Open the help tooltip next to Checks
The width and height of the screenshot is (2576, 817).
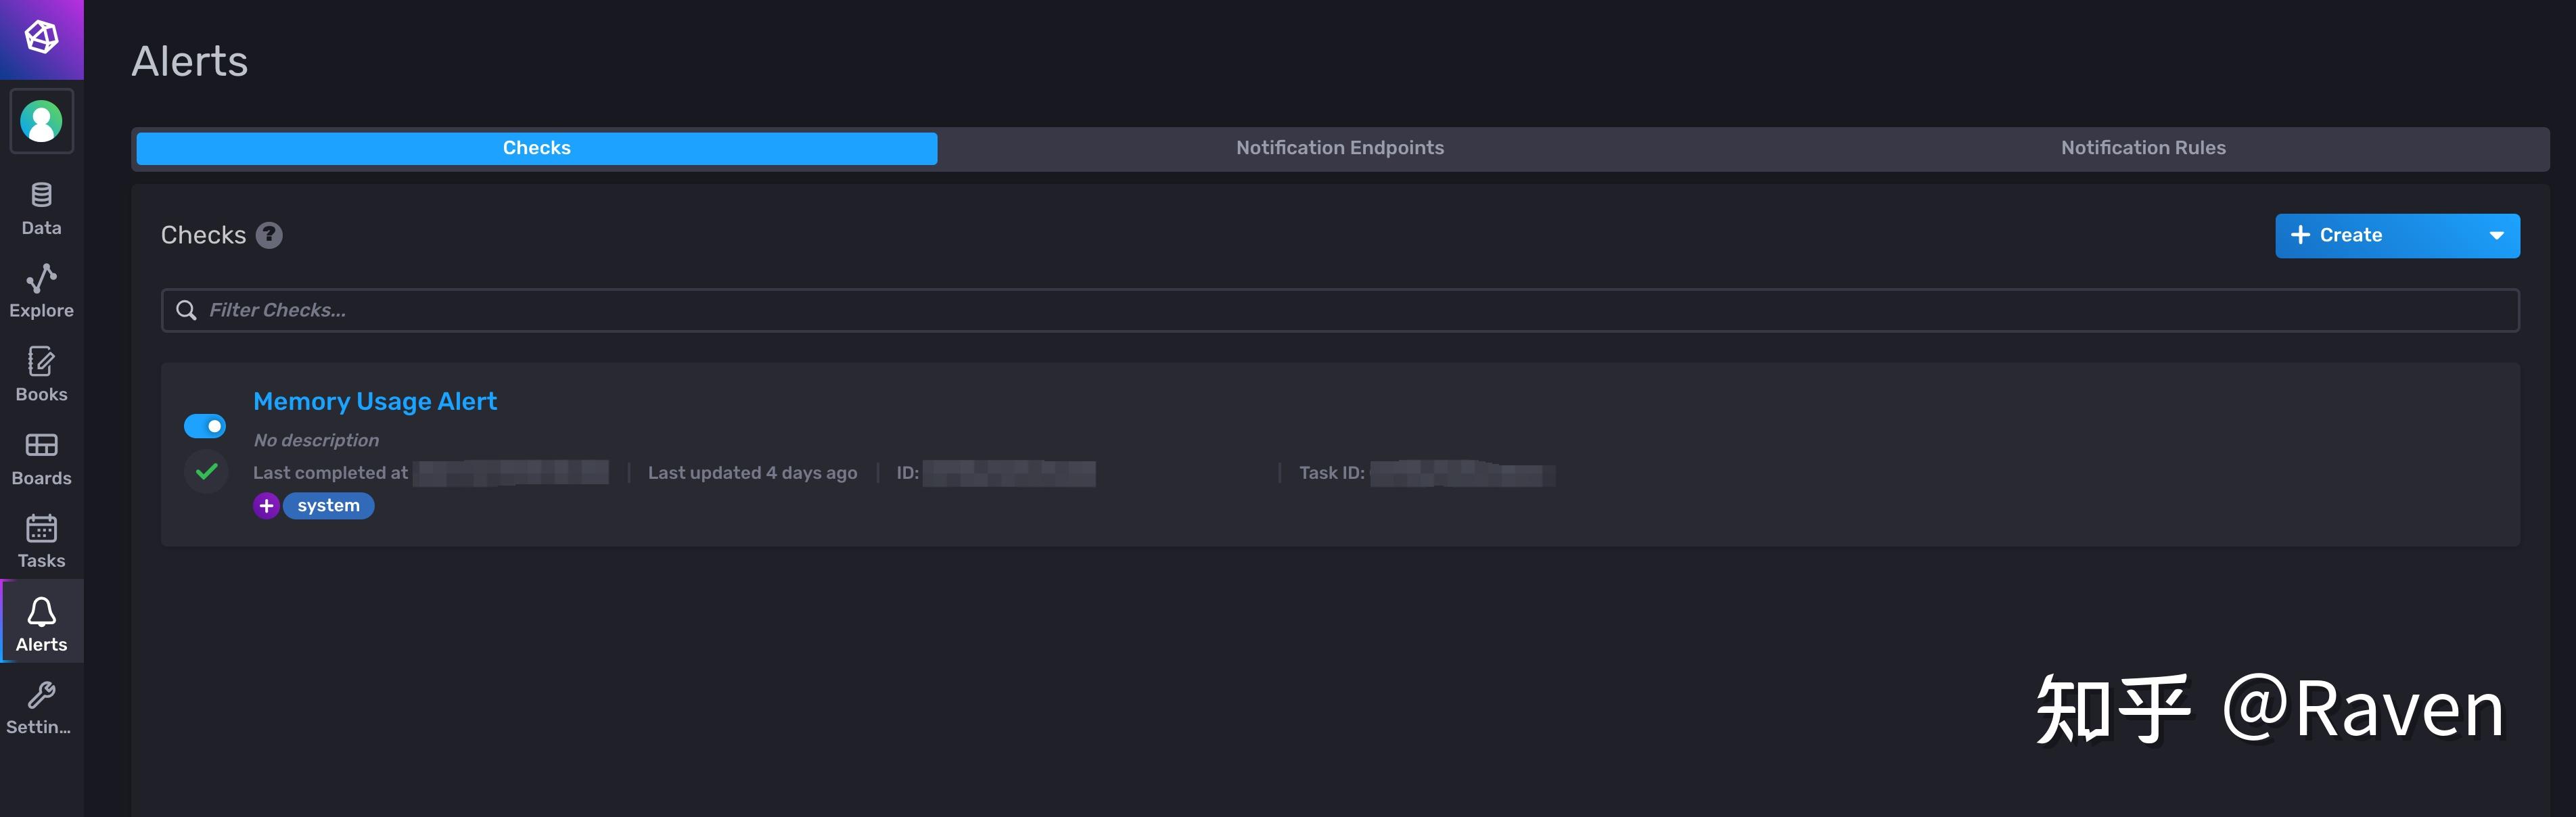point(267,235)
